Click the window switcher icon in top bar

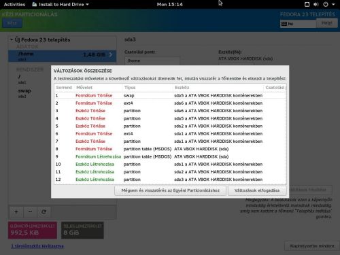(307, 4)
